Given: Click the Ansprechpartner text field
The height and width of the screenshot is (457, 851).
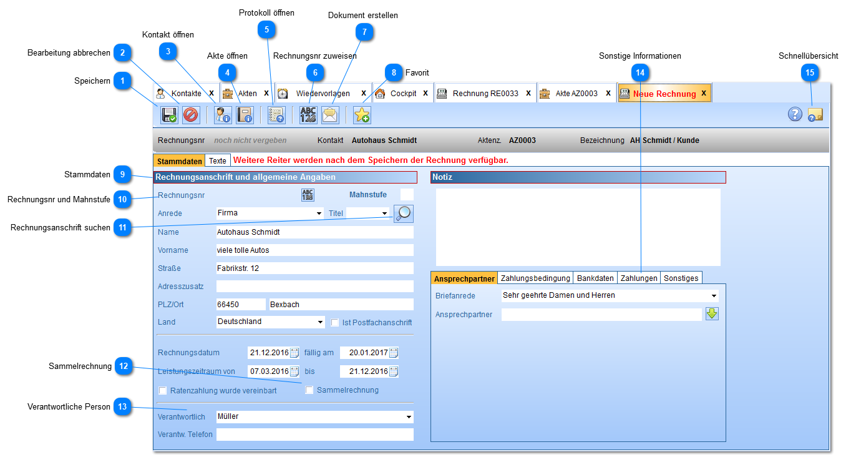Looking at the screenshot, I should [x=601, y=315].
